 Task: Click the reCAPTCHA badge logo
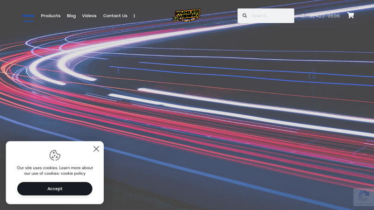363,195
